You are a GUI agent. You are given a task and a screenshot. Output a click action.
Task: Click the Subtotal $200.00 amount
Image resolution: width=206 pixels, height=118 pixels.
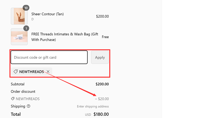click(x=102, y=84)
